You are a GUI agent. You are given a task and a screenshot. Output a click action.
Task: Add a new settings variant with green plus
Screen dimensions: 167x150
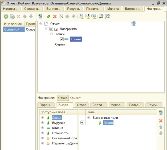pos(6,17)
